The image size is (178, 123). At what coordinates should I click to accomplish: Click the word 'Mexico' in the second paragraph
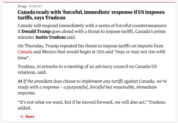click(x=49, y=52)
